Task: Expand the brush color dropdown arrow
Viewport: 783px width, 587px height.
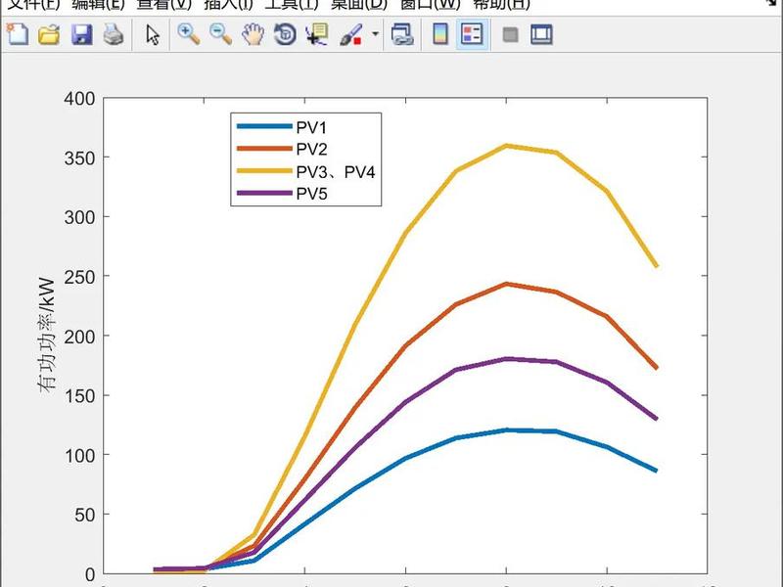Action: pos(375,34)
